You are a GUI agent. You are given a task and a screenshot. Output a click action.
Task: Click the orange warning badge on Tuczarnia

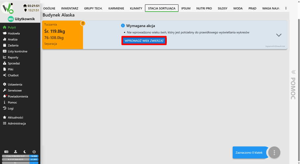click(83, 23)
